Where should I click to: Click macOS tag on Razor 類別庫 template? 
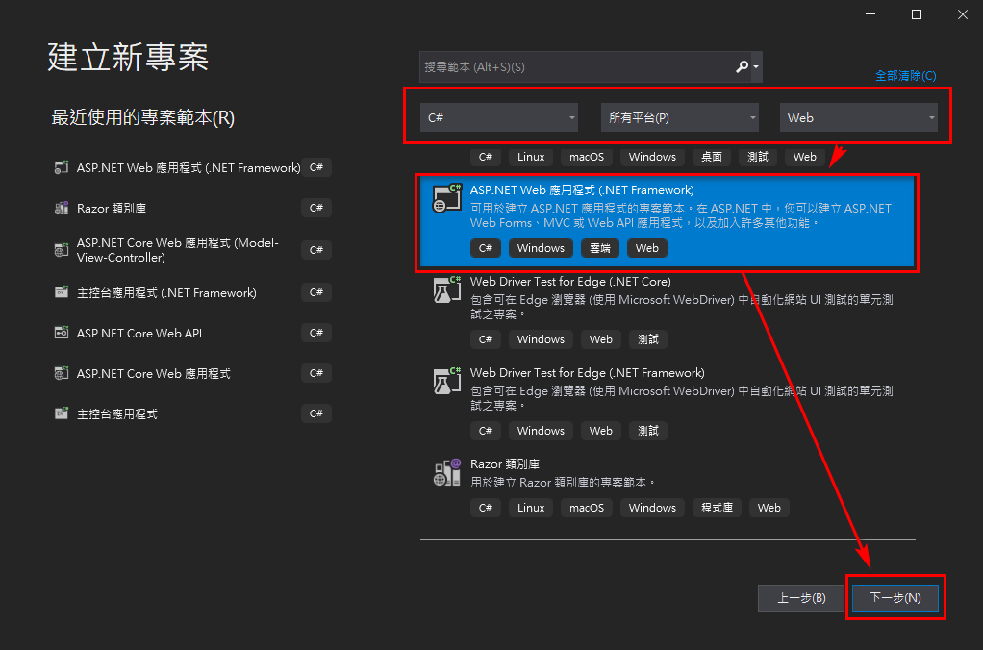[x=586, y=508]
